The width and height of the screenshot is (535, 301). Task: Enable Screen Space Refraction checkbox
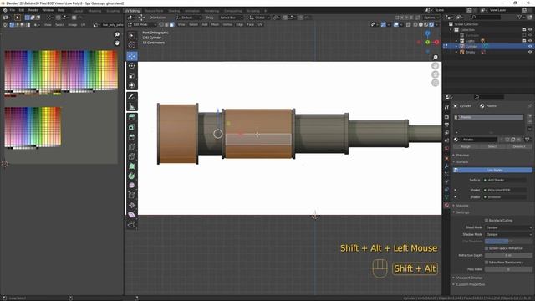(487, 248)
